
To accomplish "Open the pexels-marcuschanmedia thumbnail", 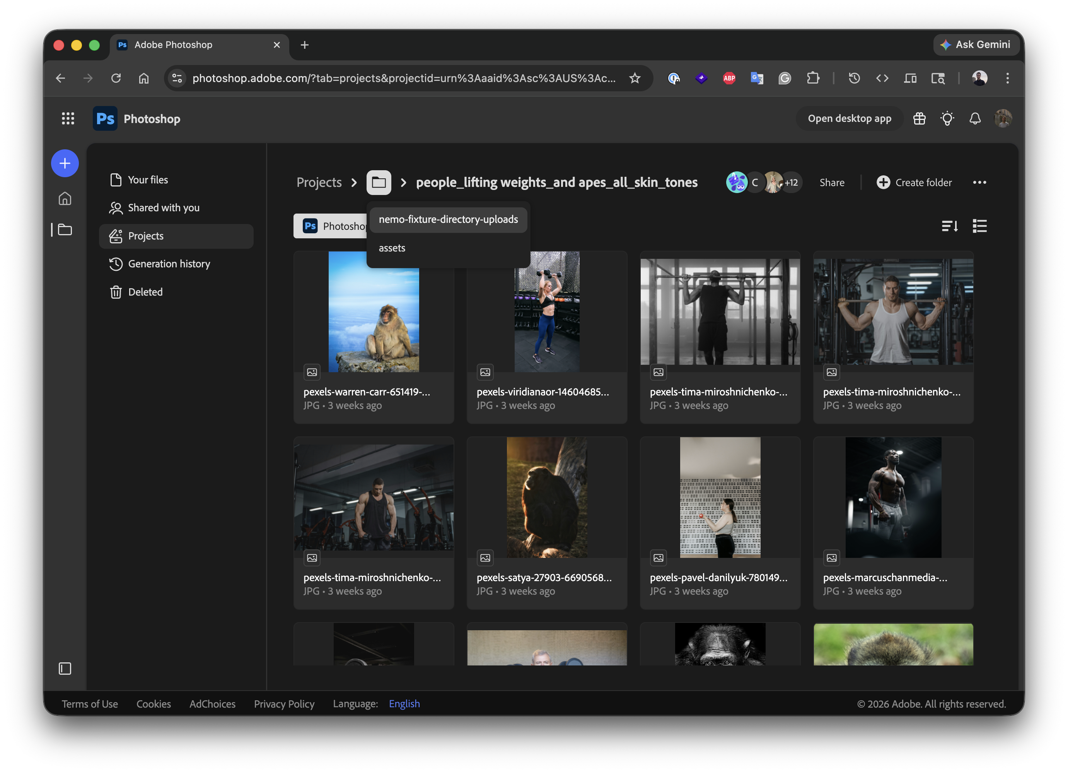I will 893,498.
